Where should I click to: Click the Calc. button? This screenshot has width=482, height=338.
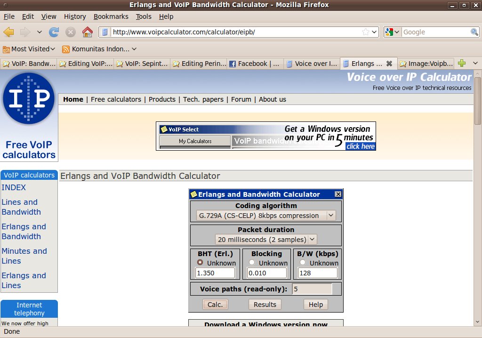[215, 305]
